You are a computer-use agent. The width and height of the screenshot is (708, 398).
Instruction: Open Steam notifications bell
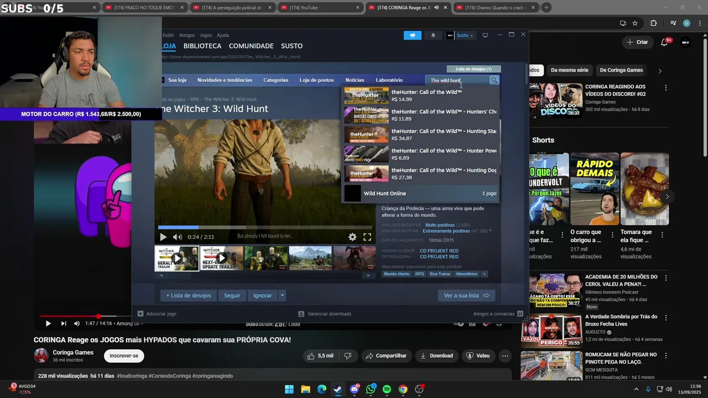tap(433, 35)
